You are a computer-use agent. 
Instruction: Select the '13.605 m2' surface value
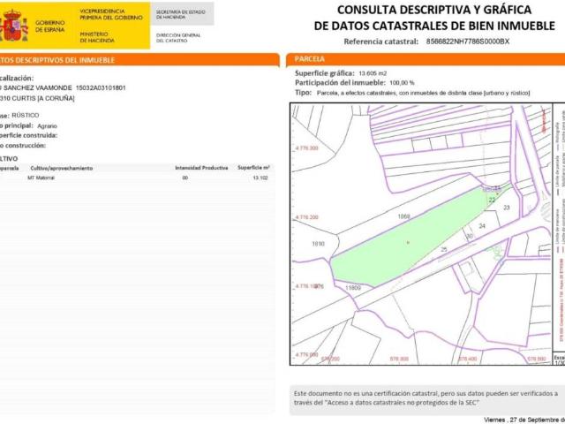pos(373,73)
